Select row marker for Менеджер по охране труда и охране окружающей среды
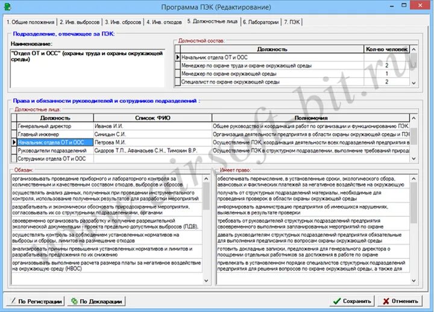The width and height of the screenshot is (434, 312). tap(178, 66)
